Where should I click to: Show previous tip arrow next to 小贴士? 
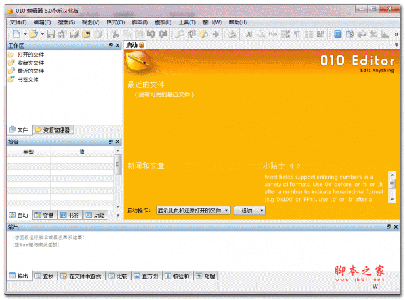tap(292, 166)
